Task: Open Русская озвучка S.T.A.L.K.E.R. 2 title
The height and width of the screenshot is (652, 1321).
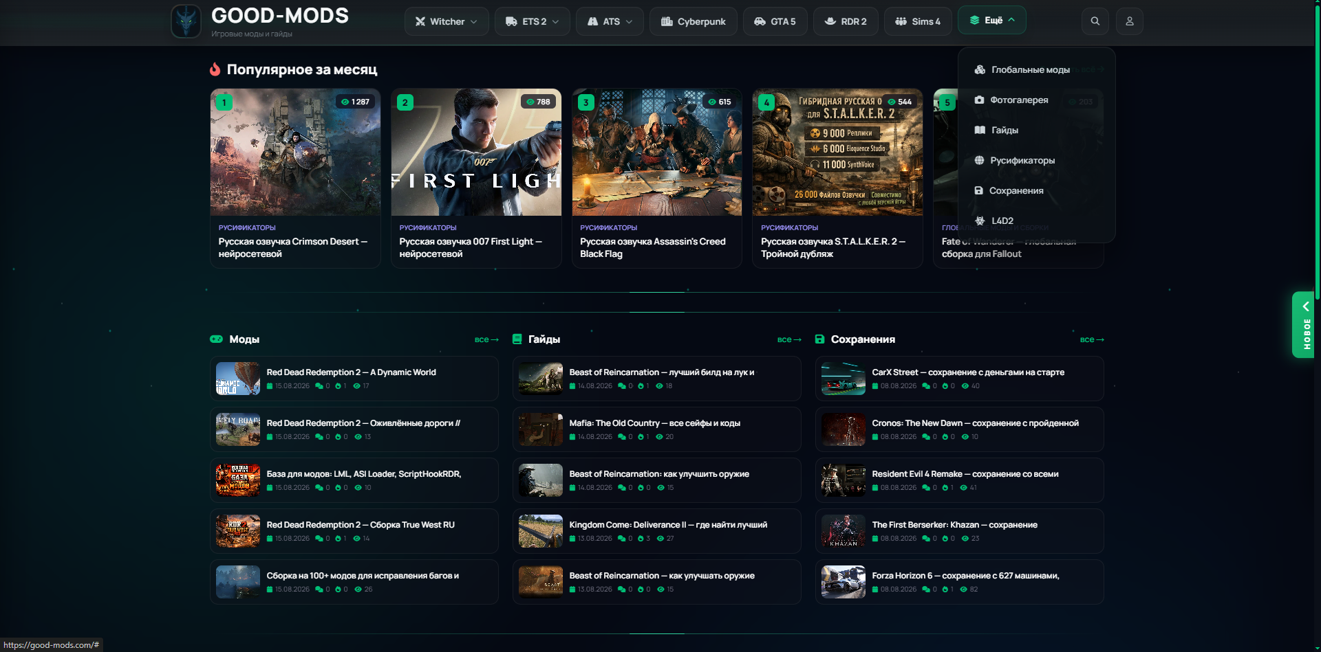Action: point(833,247)
